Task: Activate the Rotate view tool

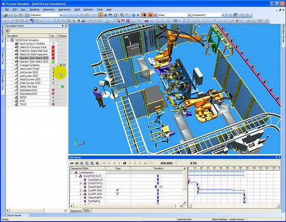Action: [116, 15]
